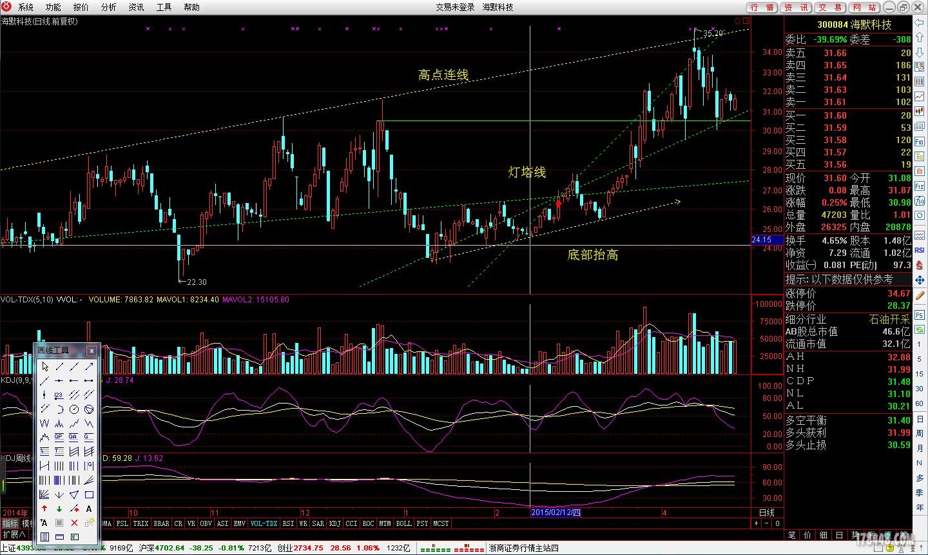Click the RSI sidebar icon
The height and width of the screenshot is (555, 928).
pos(920,250)
